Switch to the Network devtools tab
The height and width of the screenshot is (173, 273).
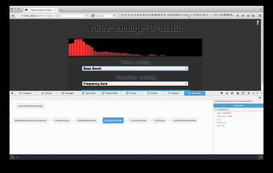(174, 93)
